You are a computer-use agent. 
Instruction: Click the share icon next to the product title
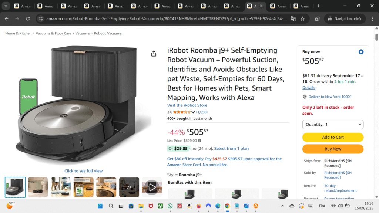point(154,53)
